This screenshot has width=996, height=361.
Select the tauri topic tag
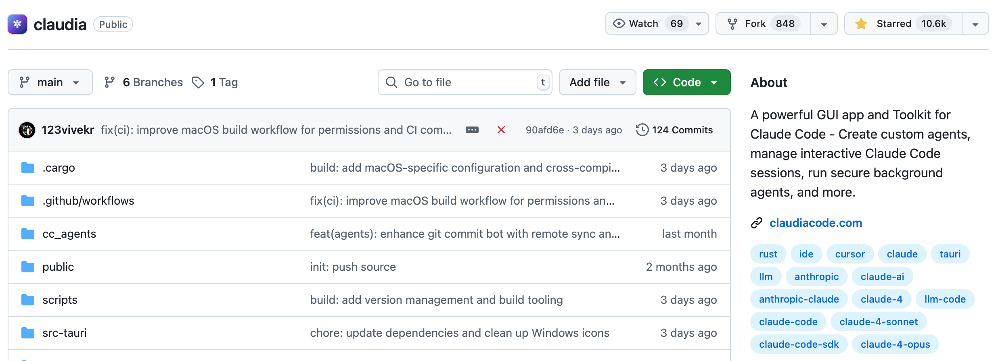click(950, 254)
